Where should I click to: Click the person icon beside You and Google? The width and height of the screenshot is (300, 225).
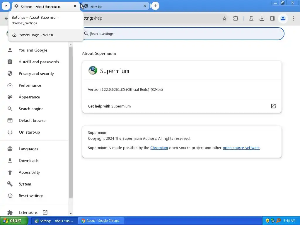coord(10,50)
